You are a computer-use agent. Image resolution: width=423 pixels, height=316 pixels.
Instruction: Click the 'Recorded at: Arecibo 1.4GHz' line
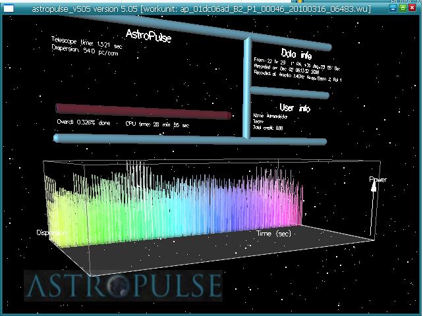click(x=298, y=76)
